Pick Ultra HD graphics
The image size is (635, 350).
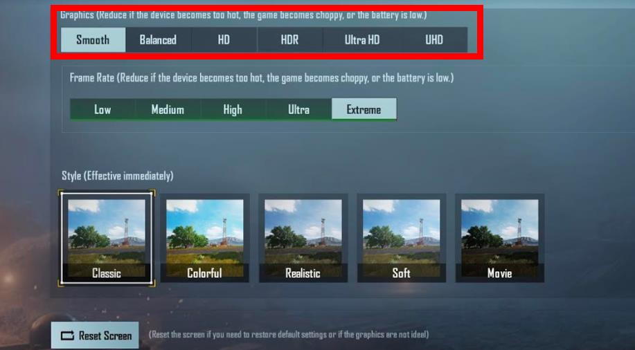[x=361, y=39]
